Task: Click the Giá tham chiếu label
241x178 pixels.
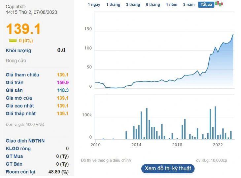Action: tap(22, 75)
